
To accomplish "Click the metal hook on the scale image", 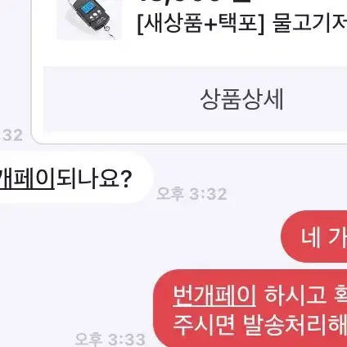I will point(109,32).
